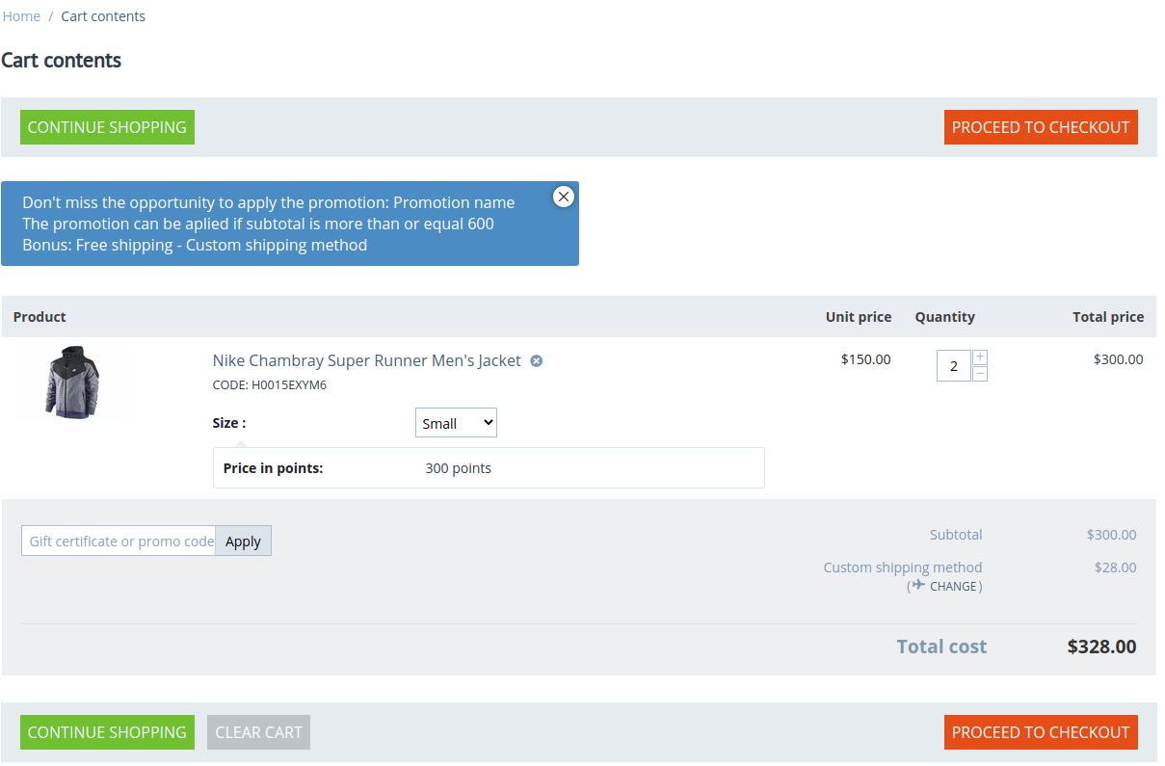Click the $150.00 unit price
Screen dimensions: 1165x766
(866, 359)
